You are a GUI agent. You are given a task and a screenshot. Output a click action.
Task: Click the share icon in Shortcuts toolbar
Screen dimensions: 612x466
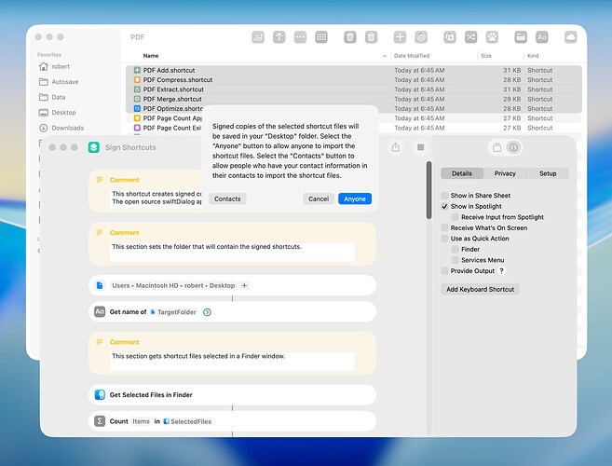pos(396,147)
